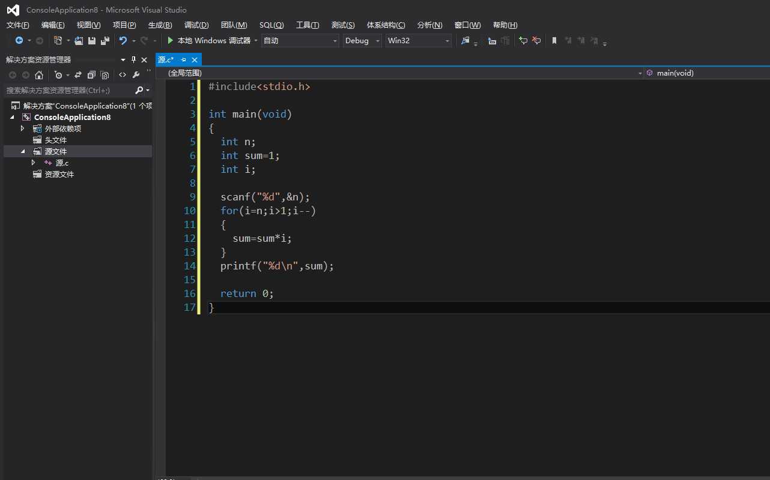Comment out selected lines icon
The height and width of the screenshot is (480, 770).
[x=523, y=41]
